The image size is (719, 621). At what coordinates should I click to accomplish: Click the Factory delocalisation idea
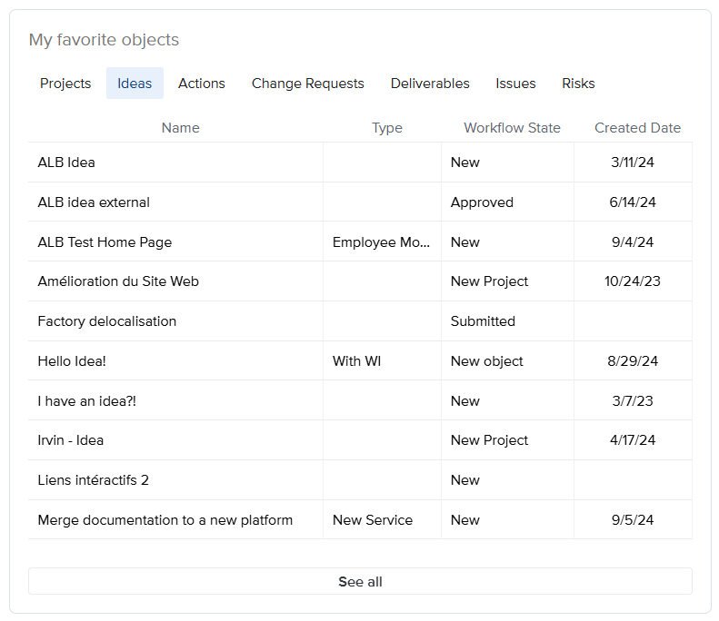coord(107,321)
